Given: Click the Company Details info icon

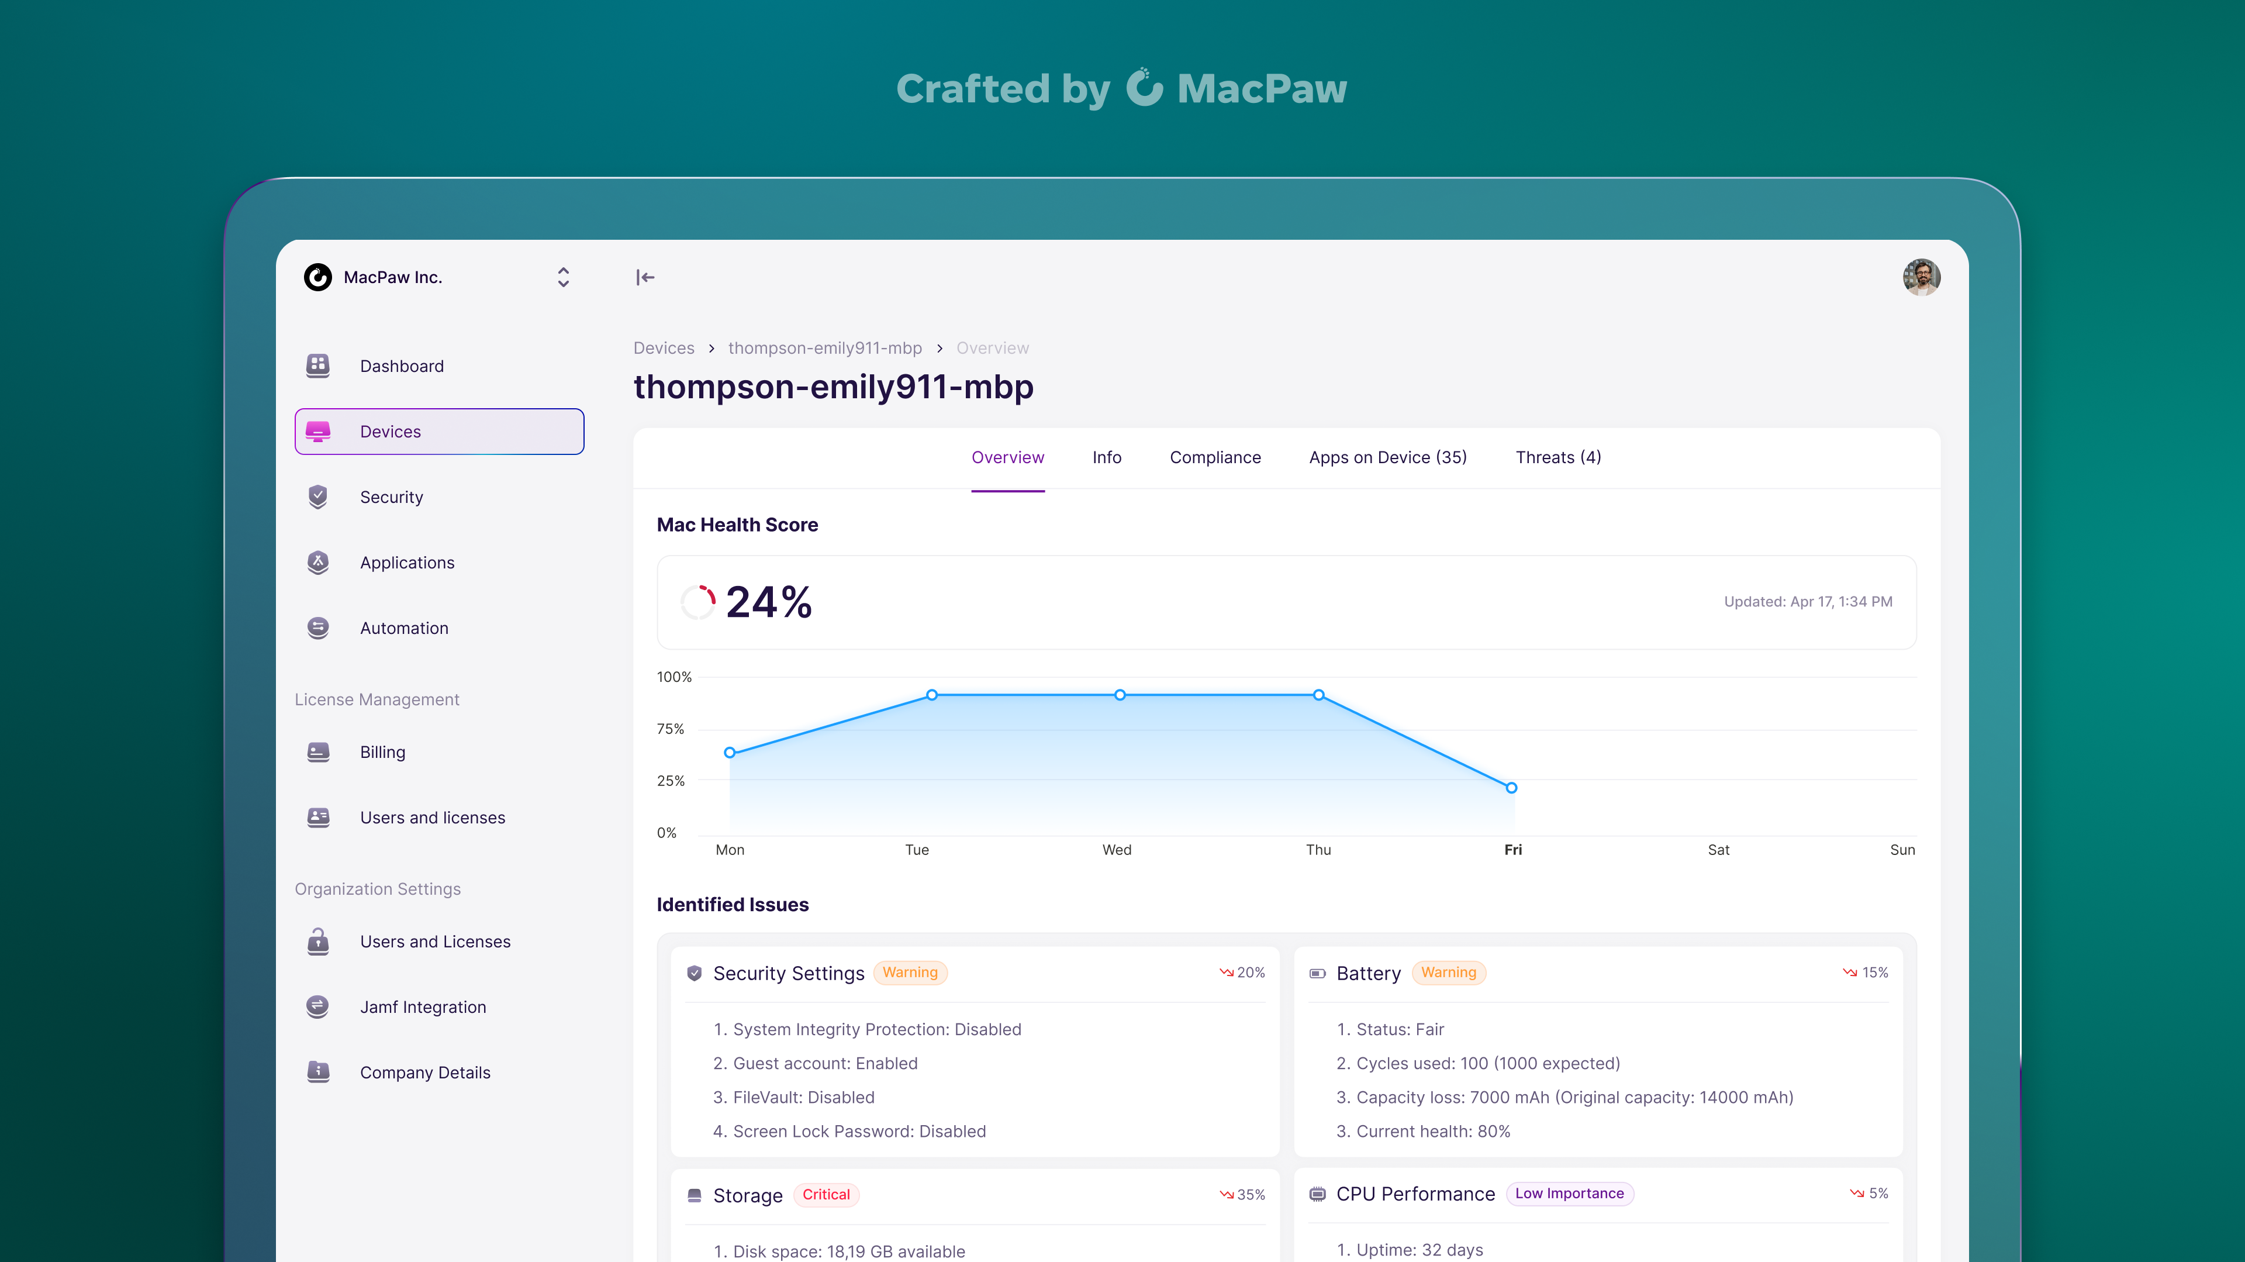Looking at the screenshot, I should click(318, 1072).
